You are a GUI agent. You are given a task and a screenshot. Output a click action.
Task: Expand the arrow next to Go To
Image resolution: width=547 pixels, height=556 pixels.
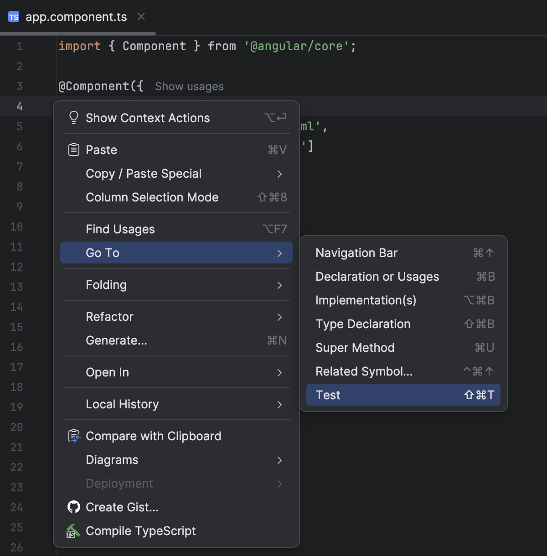click(279, 253)
